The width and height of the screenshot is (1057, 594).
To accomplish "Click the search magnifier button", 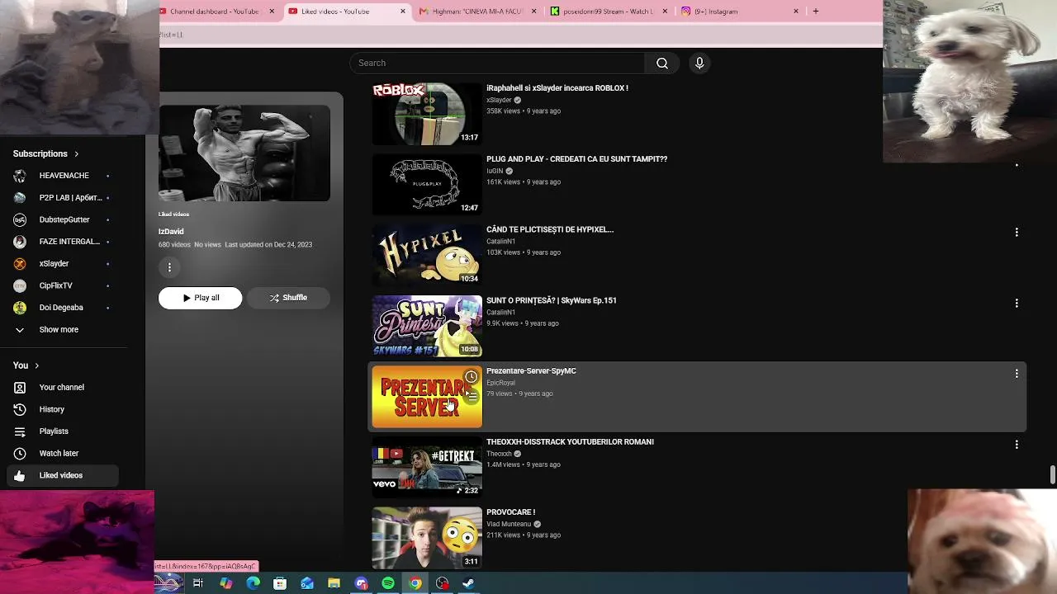I will pyautogui.click(x=662, y=63).
